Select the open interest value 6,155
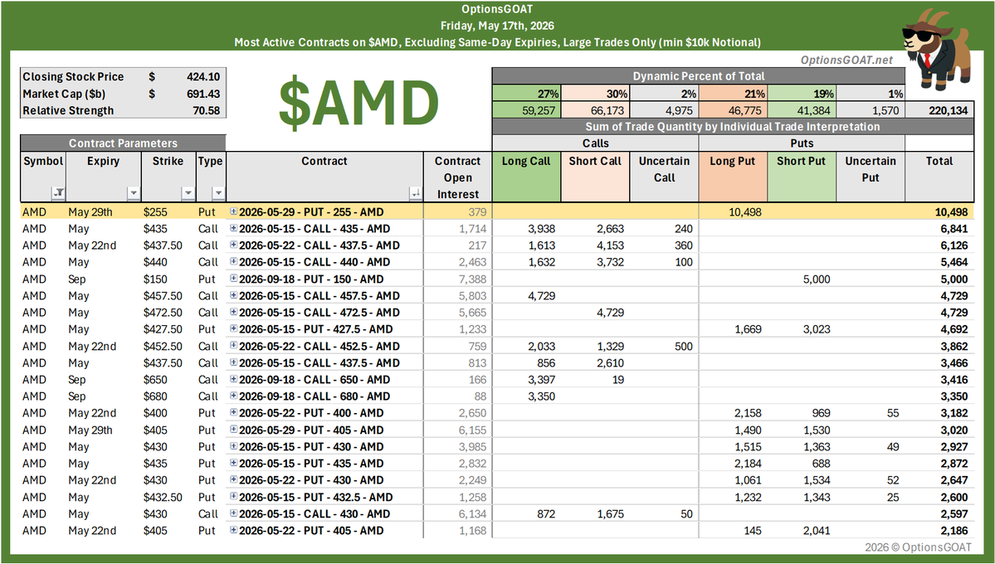 tap(473, 430)
